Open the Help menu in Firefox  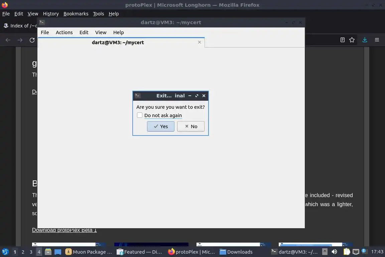pyautogui.click(x=114, y=14)
